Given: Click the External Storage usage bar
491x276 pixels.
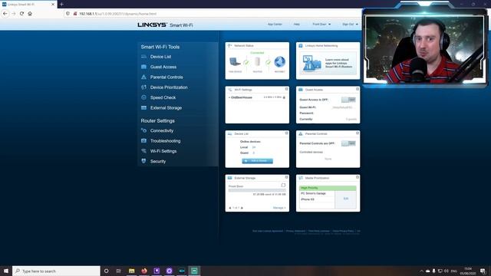Looking at the screenshot, I should point(257,190).
